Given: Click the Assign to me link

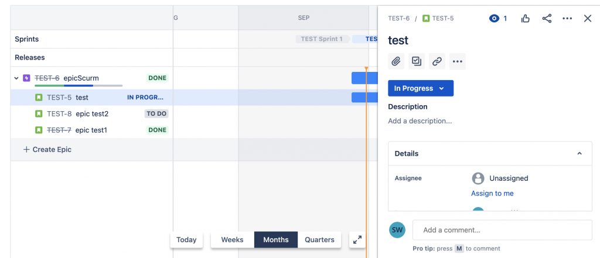Looking at the screenshot, I should (x=492, y=194).
